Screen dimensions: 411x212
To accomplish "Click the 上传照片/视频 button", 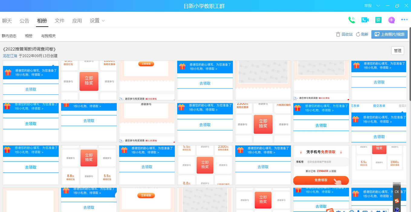I will click(x=390, y=34).
